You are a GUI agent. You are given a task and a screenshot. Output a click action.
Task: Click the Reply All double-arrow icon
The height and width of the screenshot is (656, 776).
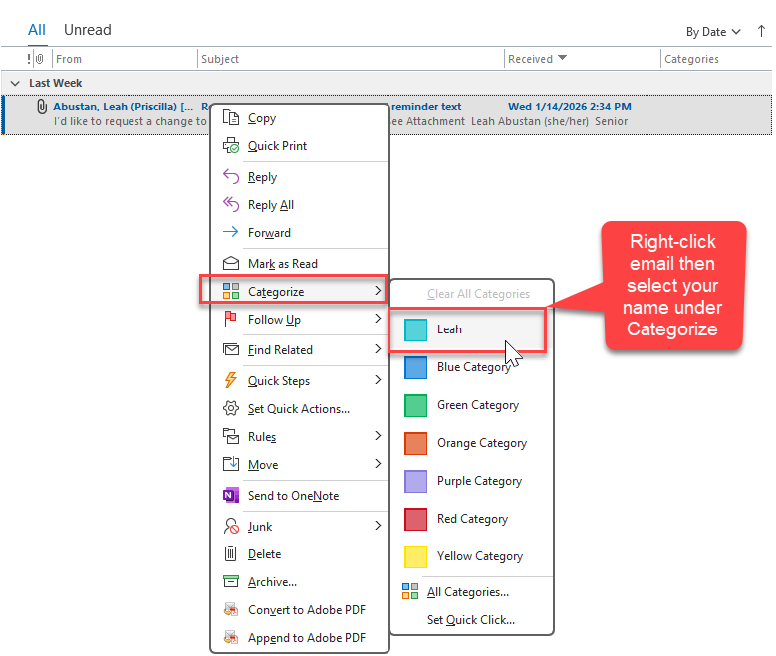[231, 204]
